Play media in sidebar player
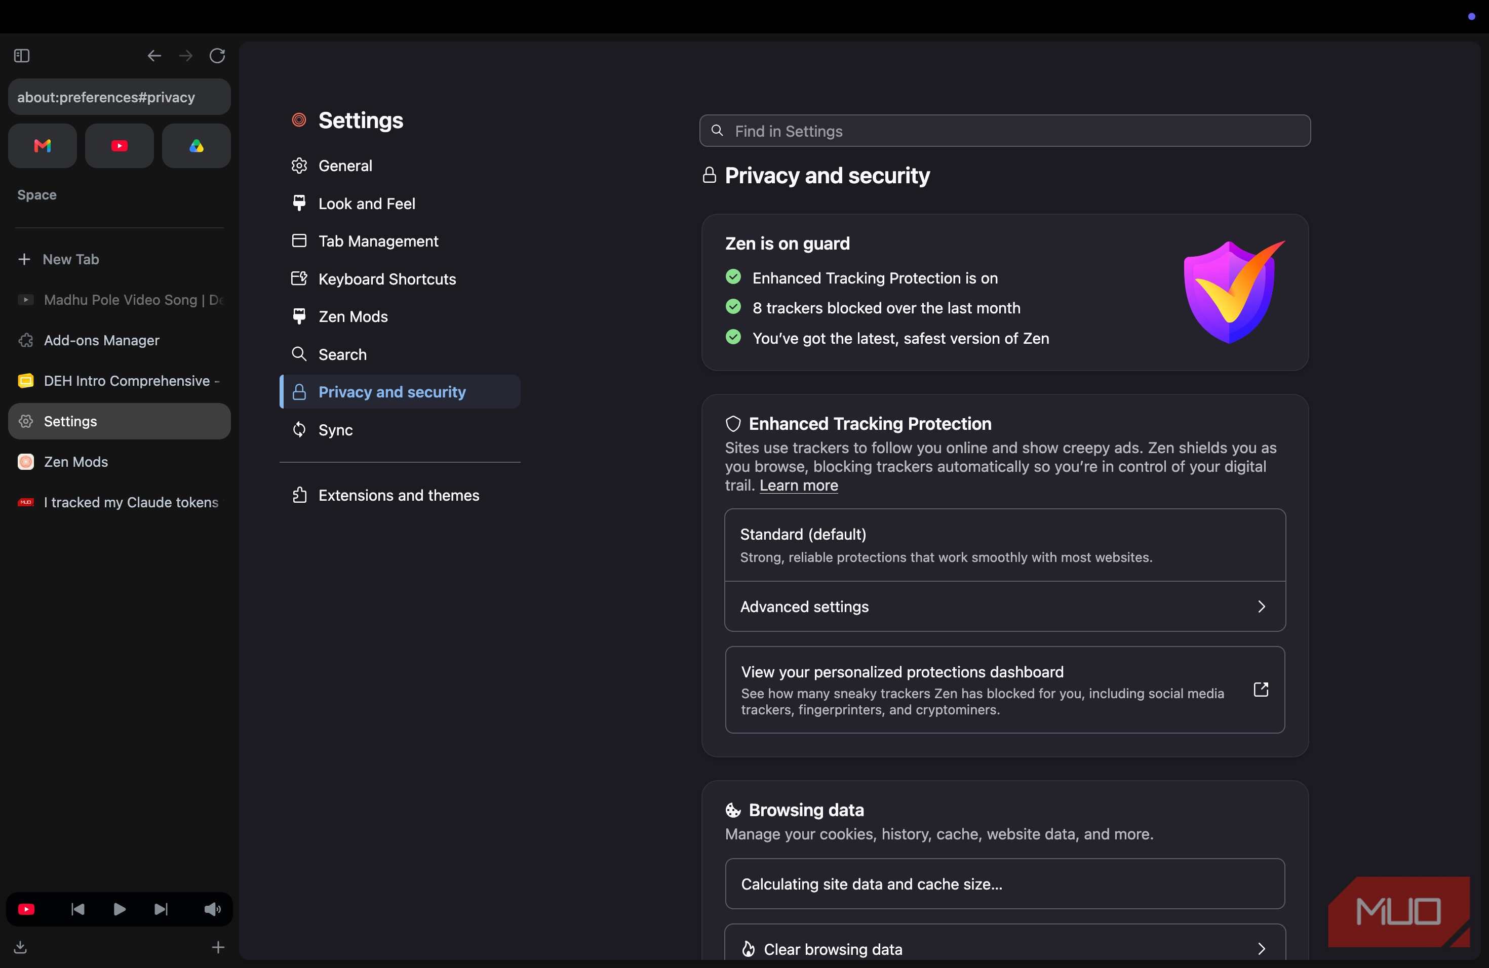The image size is (1489, 968). click(x=120, y=909)
